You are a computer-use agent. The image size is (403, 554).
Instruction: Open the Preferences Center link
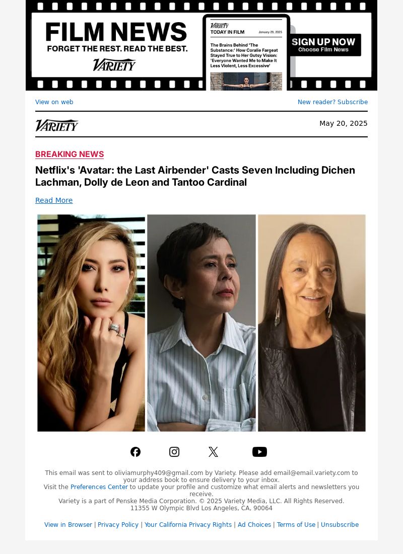pos(99,487)
